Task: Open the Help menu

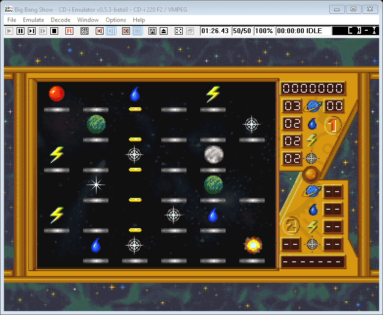Action: (139, 20)
